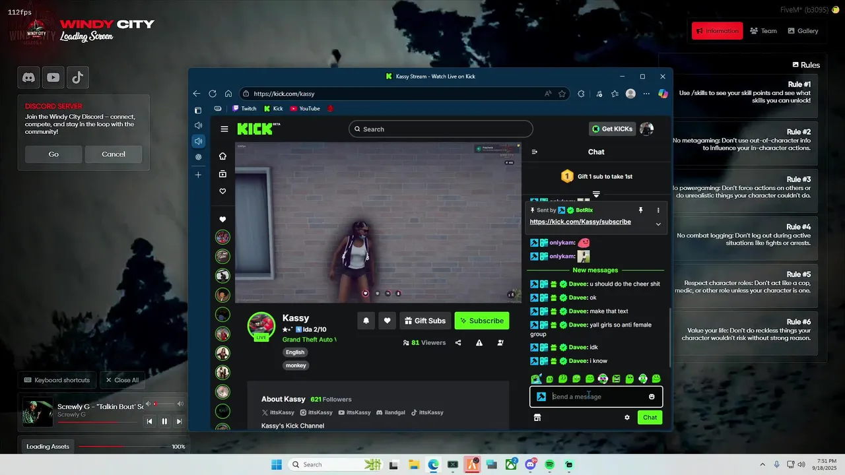Screen dimensions: 845x475
Task: Open chat settings gear
Action: pos(627,418)
